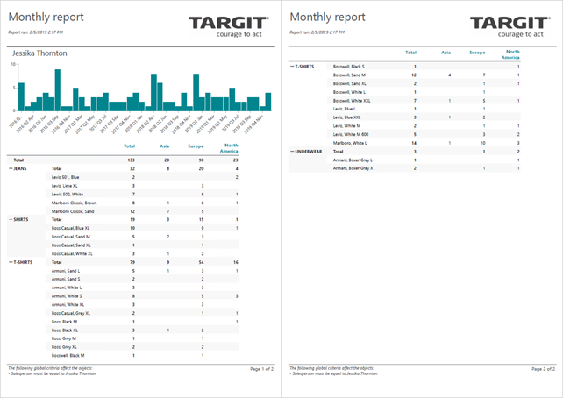Image resolution: width=563 pixels, height=398 pixels.
Task: Click the Page 2 of 2 footer label
Action: tap(543, 369)
